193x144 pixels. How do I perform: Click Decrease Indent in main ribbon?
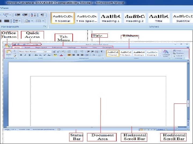(17, 15)
